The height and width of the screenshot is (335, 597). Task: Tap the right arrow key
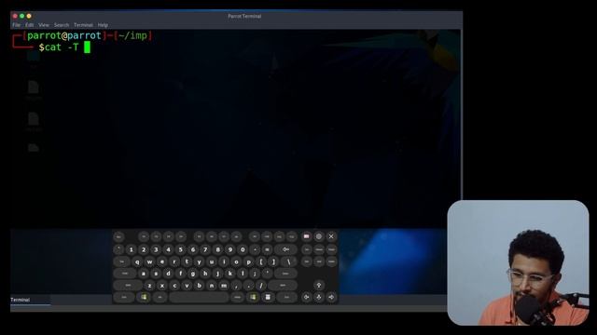click(331, 297)
